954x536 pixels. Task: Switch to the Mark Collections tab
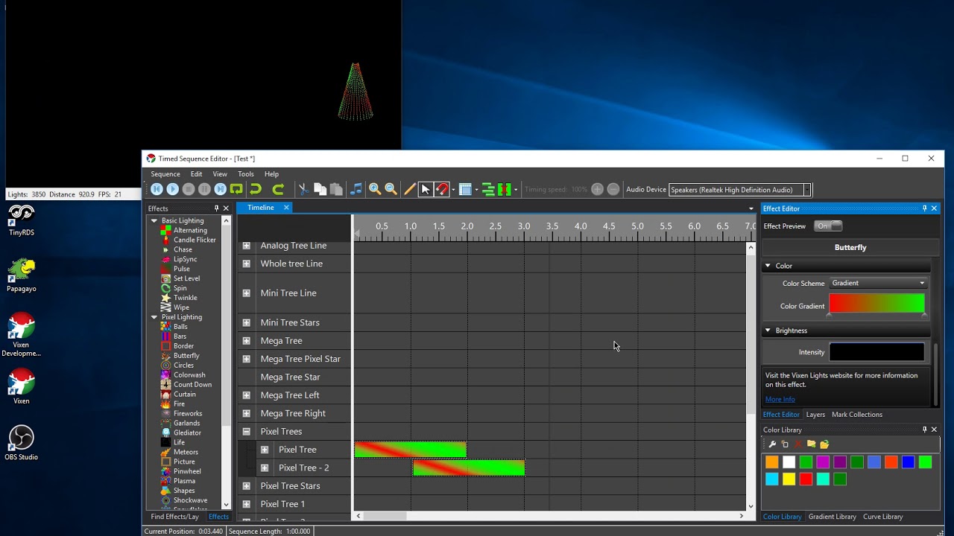pos(857,415)
